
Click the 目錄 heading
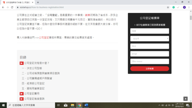[23, 57]
